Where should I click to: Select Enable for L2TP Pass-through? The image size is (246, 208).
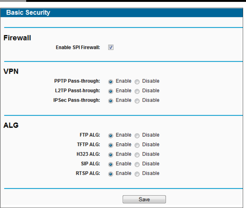tap(111, 91)
